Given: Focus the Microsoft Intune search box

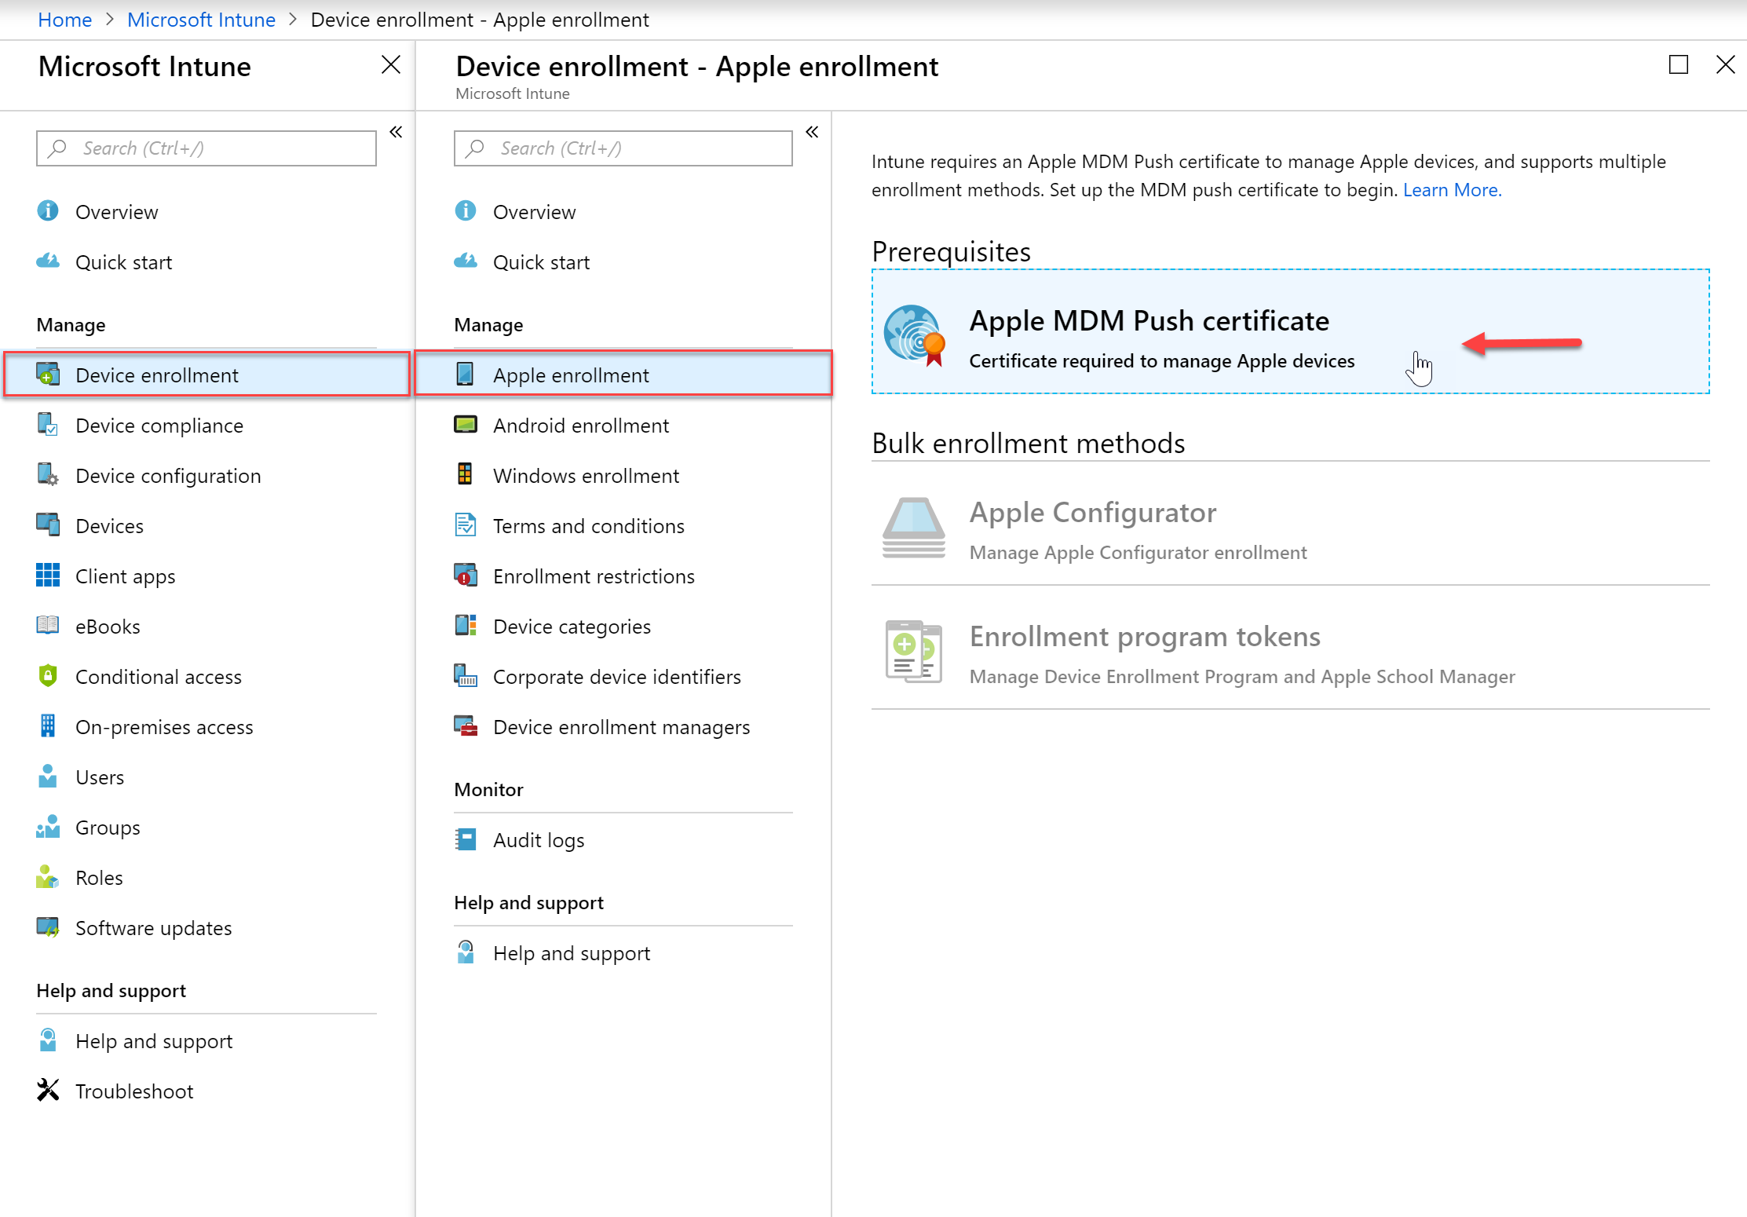Looking at the screenshot, I should (206, 148).
